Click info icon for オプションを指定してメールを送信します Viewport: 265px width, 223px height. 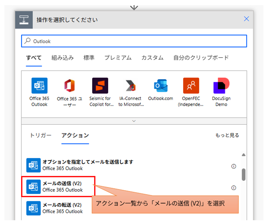234,166
